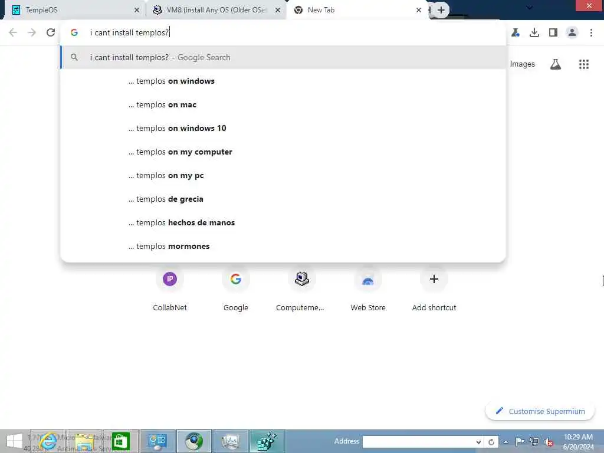Launch Internet Explorer from taskbar
The height and width of the screenshot is (453, 604).
coord(48,441)
